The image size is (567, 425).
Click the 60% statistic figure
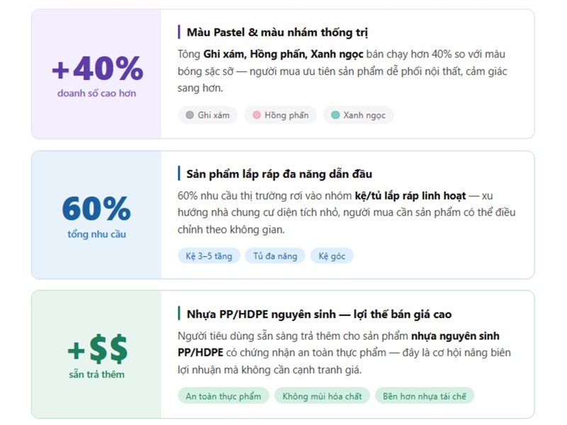96,209
